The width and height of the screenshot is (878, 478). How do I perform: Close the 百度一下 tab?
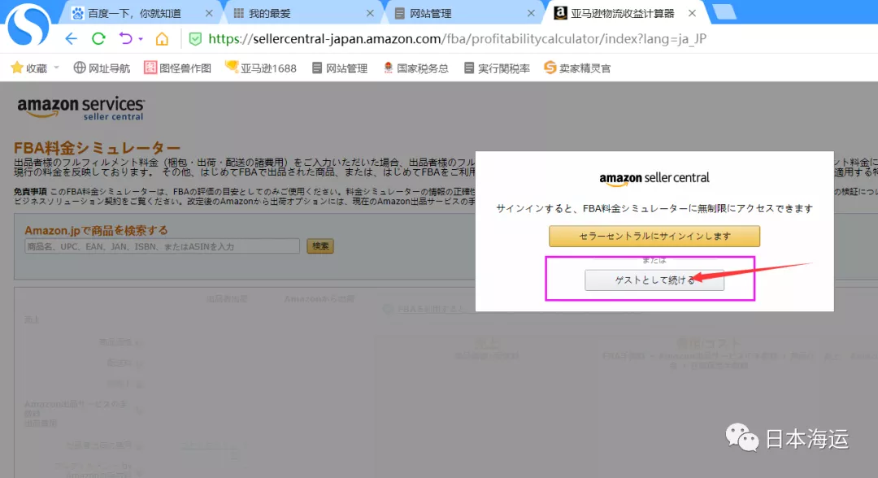pos(209,13)
